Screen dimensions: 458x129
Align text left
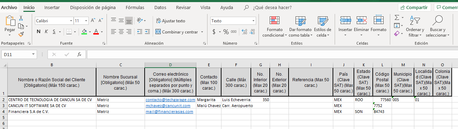point(114,32)
